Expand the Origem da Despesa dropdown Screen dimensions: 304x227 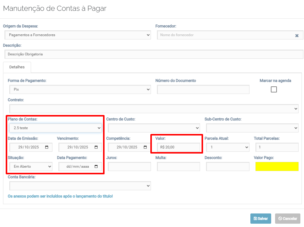(x=78, y=35)
